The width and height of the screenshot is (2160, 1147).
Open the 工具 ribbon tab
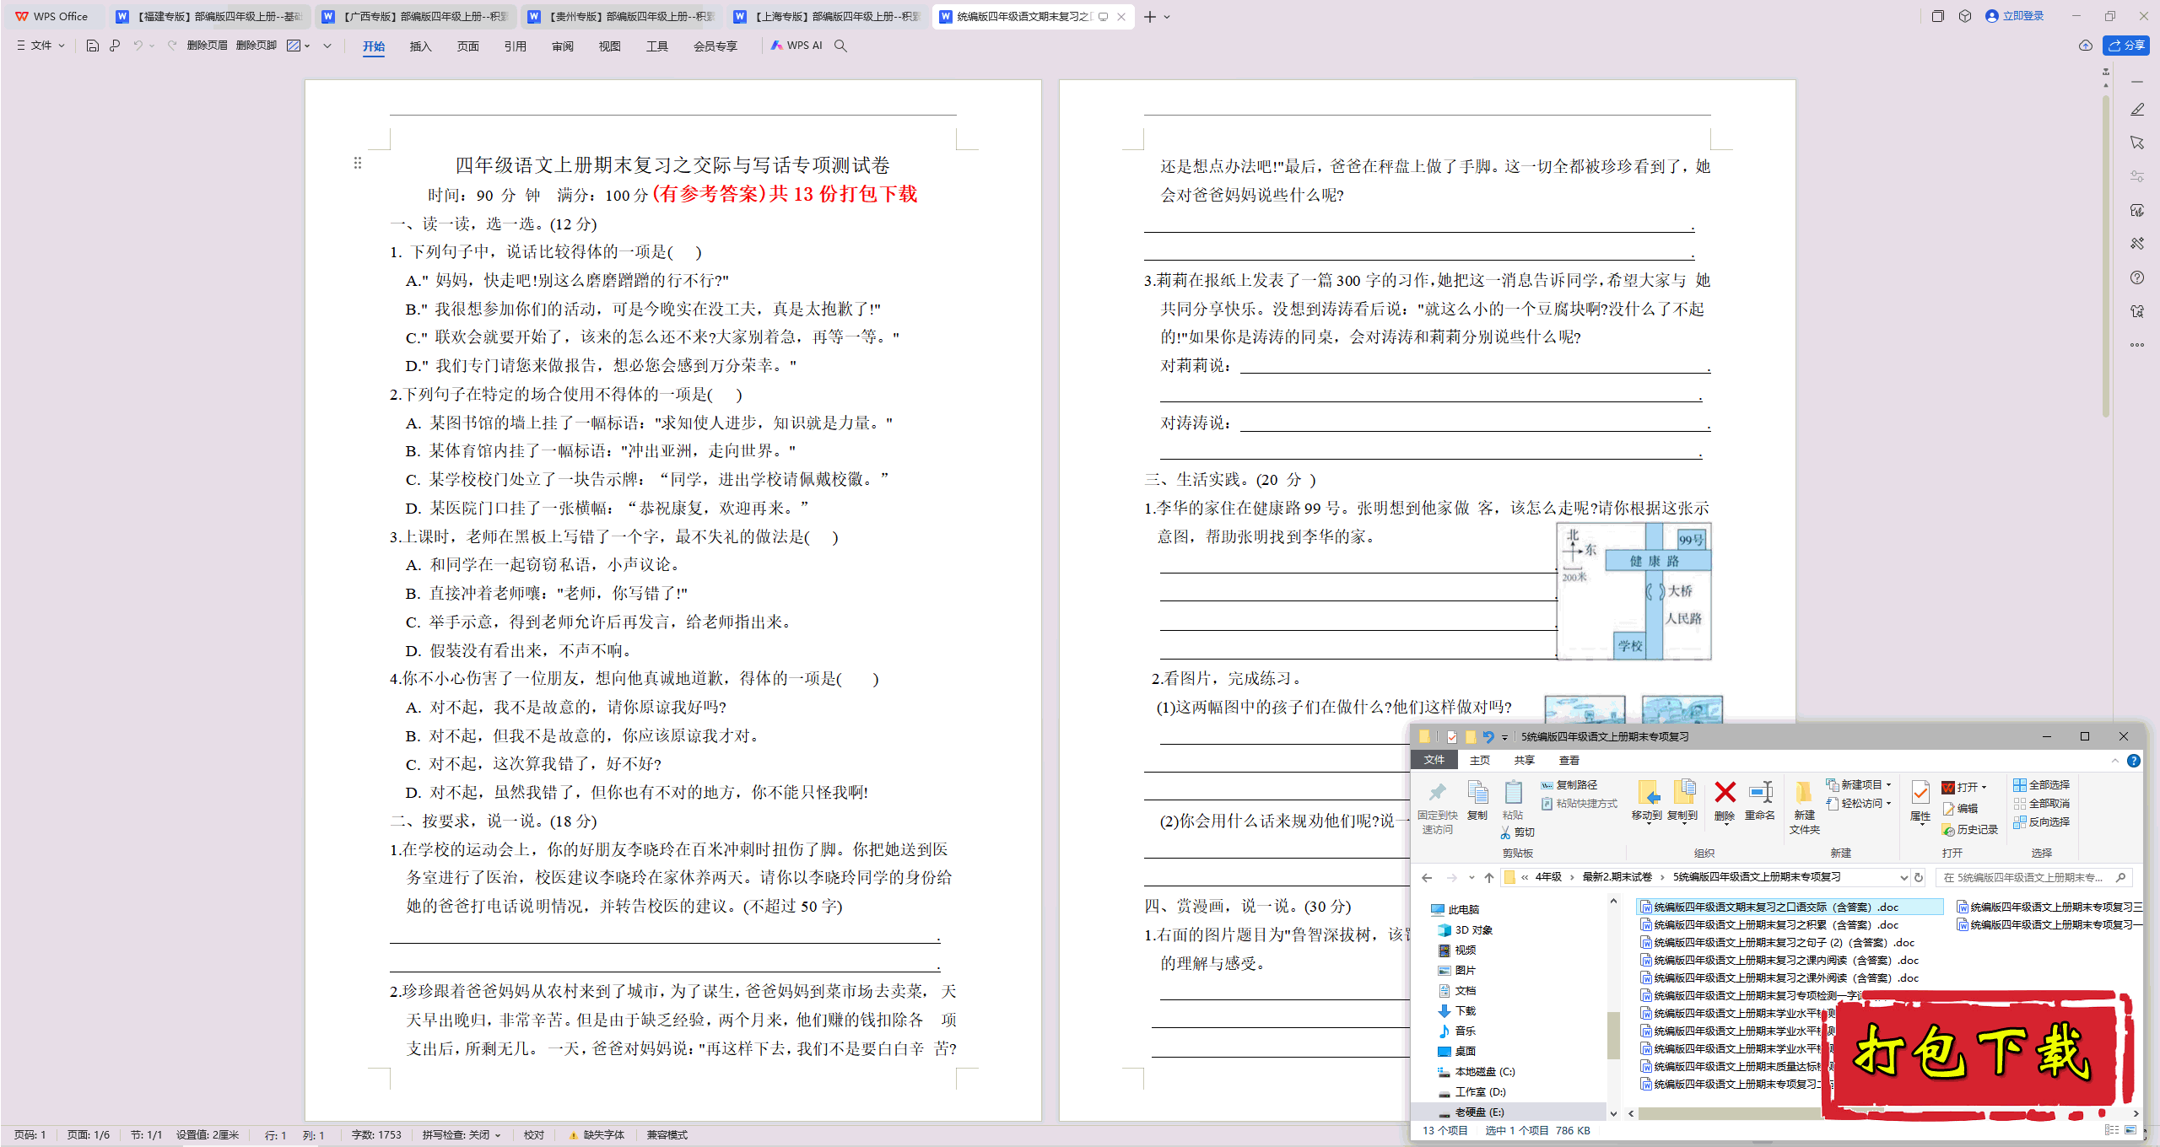coord(657,46)
